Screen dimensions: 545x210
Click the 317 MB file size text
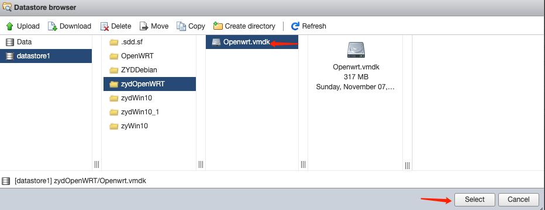356,77
